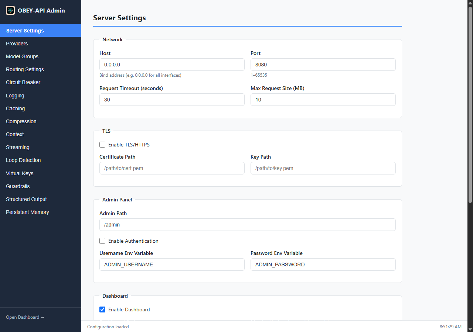Select the Max Request Size field
The image size is (473, 332).
[323, 100]
